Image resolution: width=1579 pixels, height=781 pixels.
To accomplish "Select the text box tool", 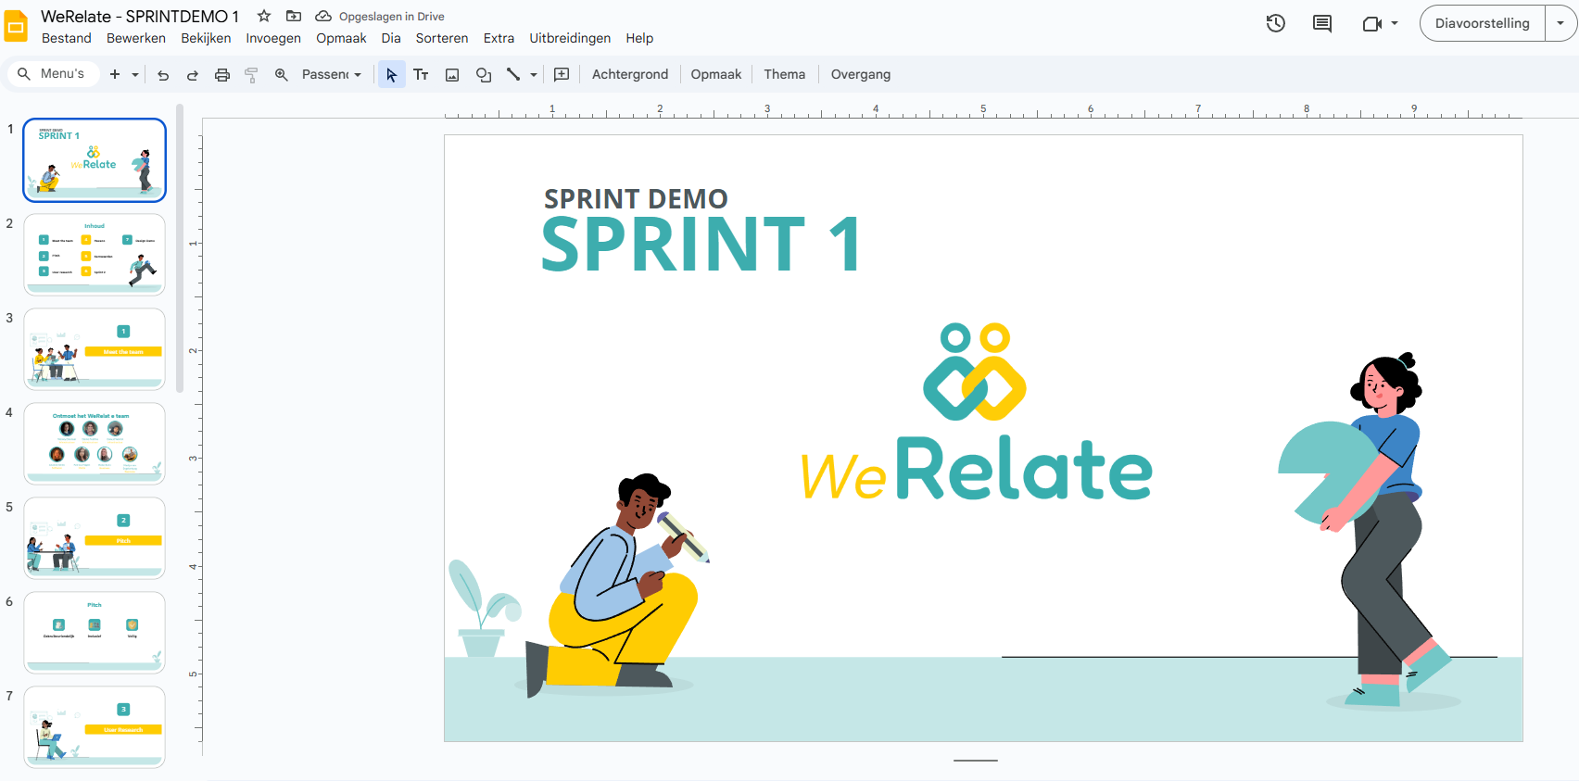I will point(421,75).
